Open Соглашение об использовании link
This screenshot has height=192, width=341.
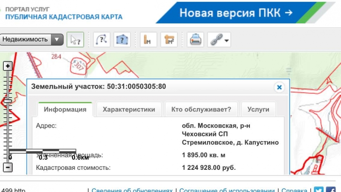click(x=227, y=190)
